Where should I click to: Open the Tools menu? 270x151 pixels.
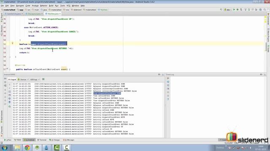pos(62,5)
